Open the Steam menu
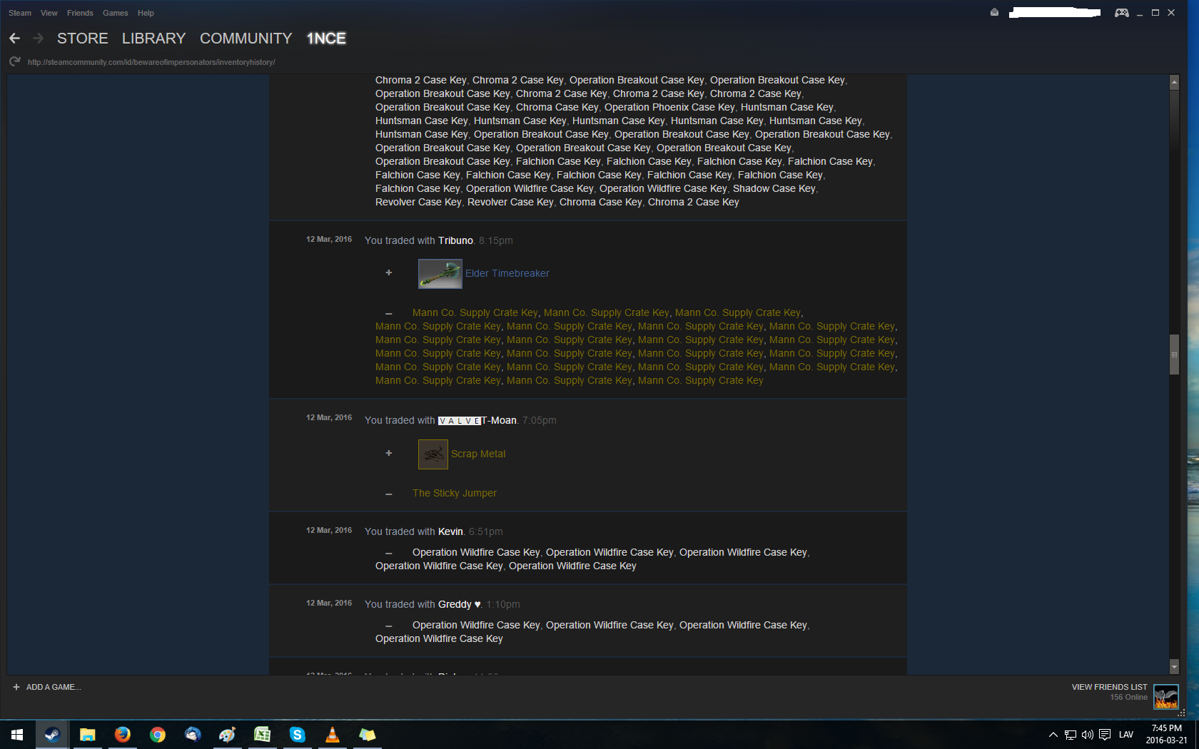The height and width of the screenshot is (749, 1199). coord(19,13)
